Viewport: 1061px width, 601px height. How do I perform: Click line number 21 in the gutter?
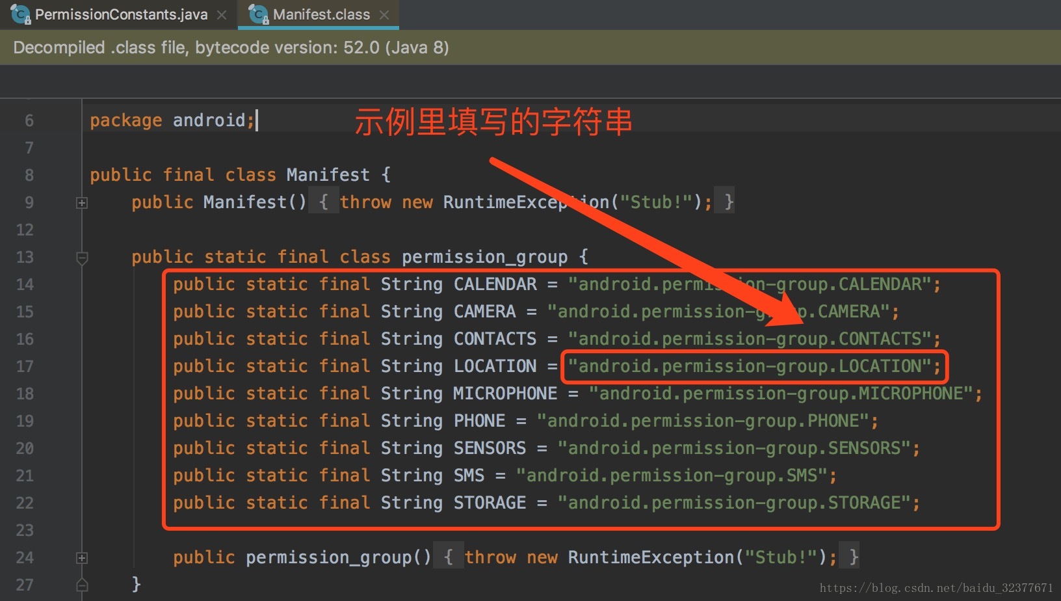[25, 476]
